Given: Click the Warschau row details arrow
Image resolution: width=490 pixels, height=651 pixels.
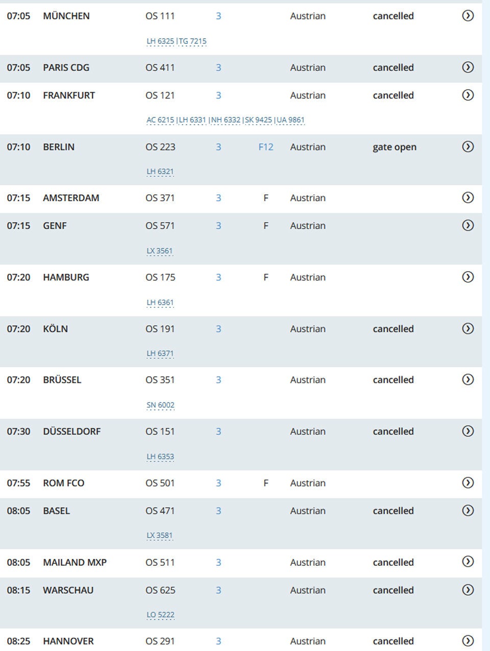Looking at the screenshot, I should point(468,590).
